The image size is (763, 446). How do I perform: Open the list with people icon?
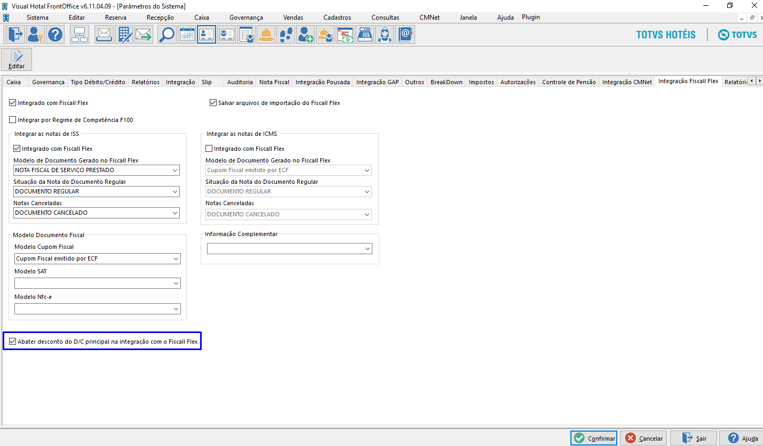[x=246, y=35]
